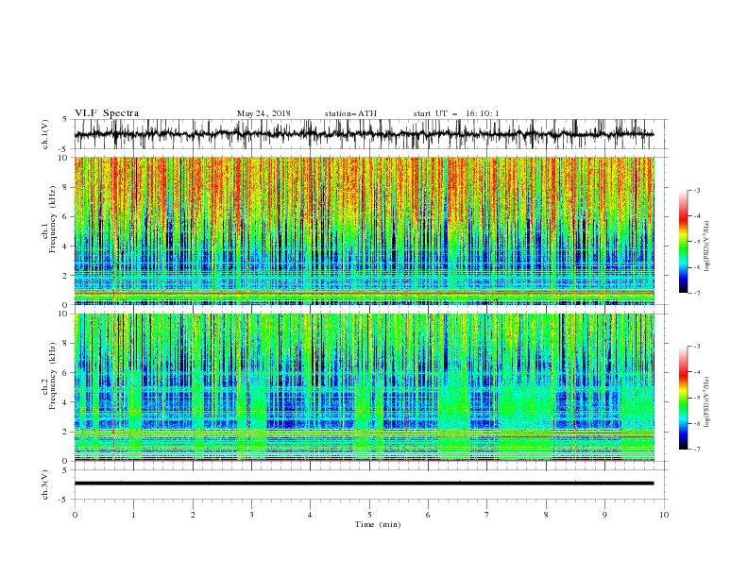Click the flat ch.3 voltage trace
748x578 pixels.
[364, 484]
